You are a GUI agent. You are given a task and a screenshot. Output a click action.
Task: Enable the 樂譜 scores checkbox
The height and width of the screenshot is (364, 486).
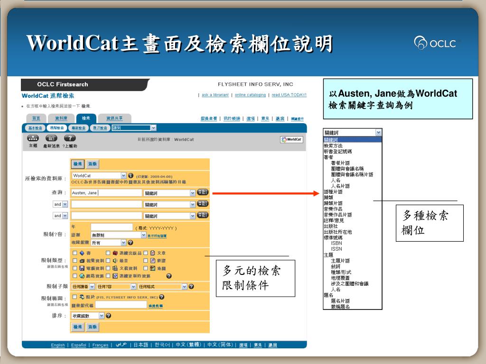(145, 261)
